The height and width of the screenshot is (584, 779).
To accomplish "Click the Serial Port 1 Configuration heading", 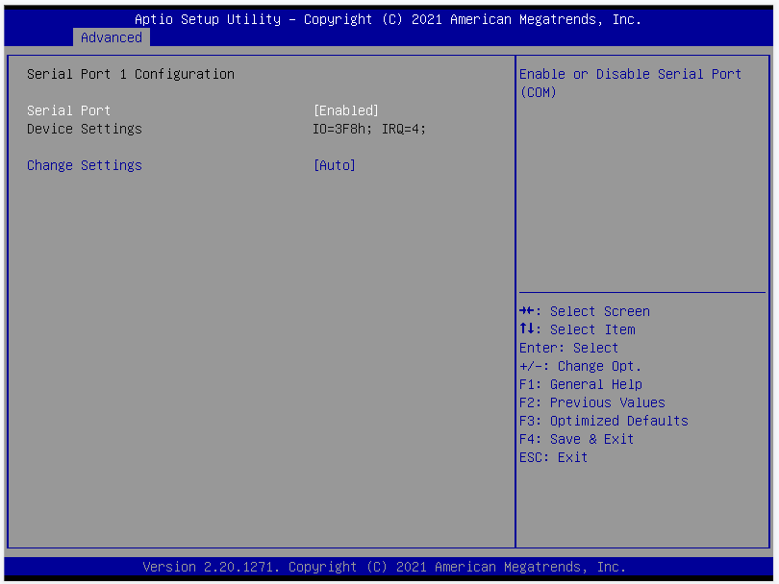I will 131,74.
